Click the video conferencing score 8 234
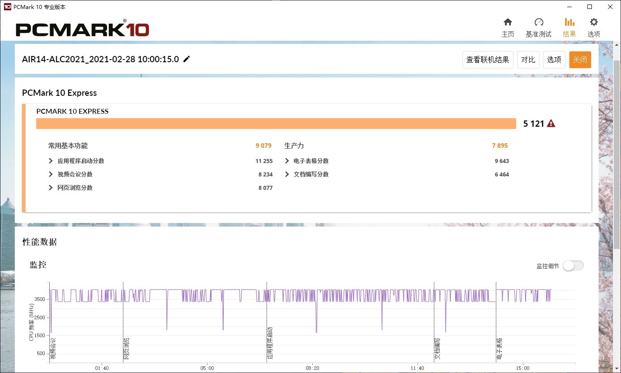621x373 pixels. pos(265,174)
